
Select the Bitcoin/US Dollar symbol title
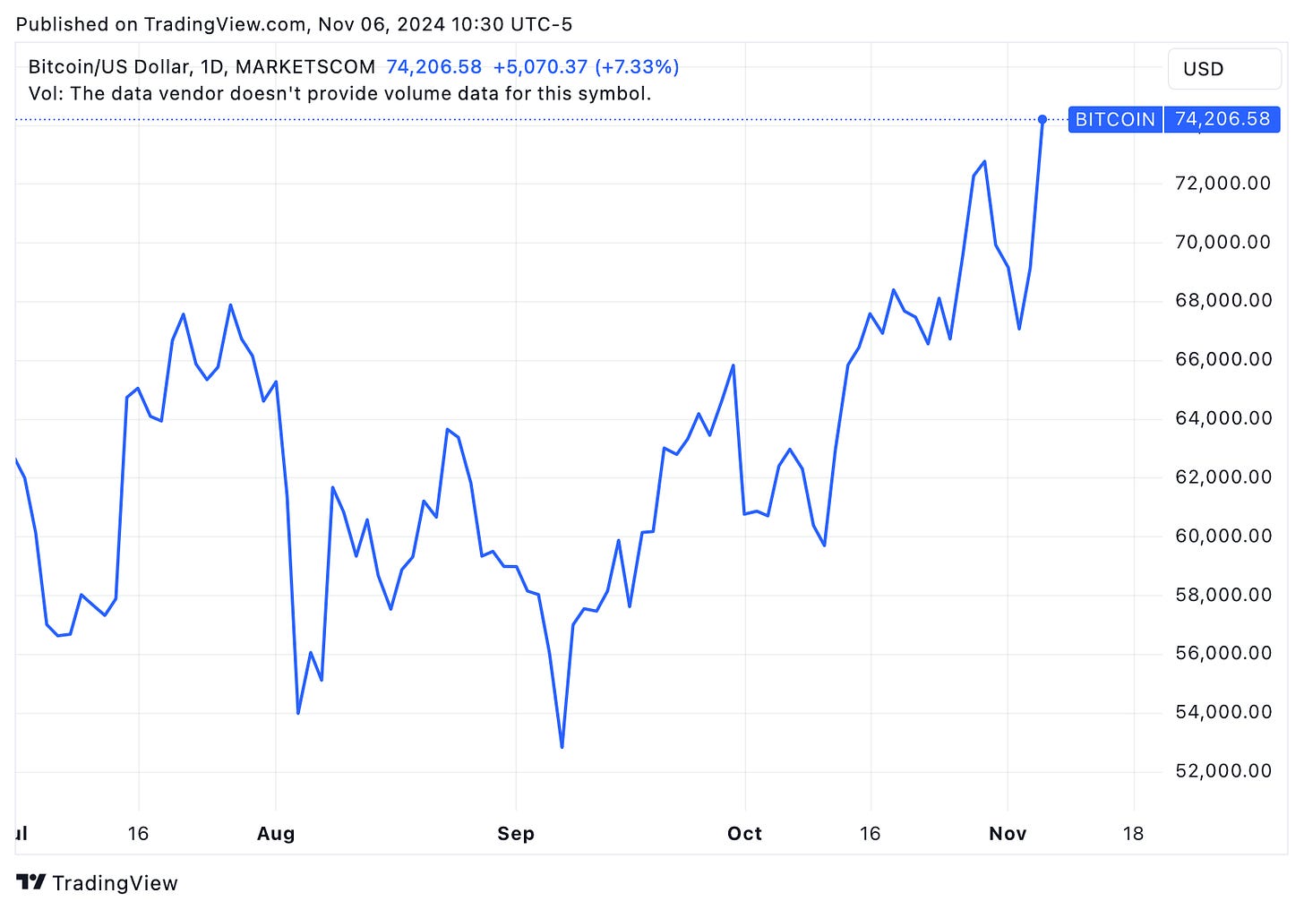tap(202, 67)
